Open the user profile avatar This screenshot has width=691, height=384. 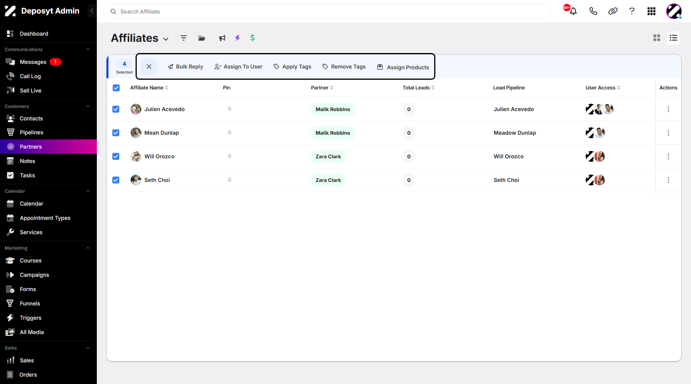674,11
